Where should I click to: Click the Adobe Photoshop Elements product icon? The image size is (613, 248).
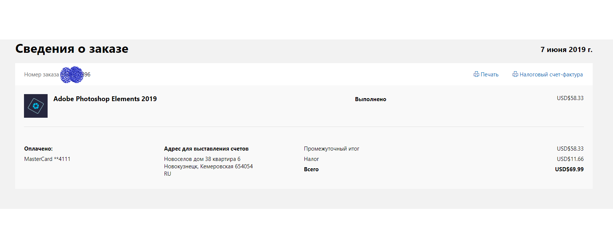pyautogui.click(x=36, y=106)
